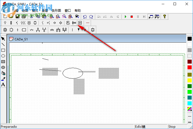Select the filled ellipse tool
193x129 pixels.
[x=3, y=67]
